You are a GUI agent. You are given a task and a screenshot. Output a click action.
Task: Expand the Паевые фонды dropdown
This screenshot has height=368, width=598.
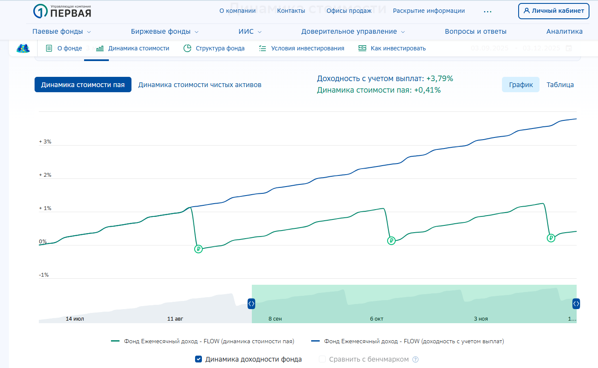[61, 32]
